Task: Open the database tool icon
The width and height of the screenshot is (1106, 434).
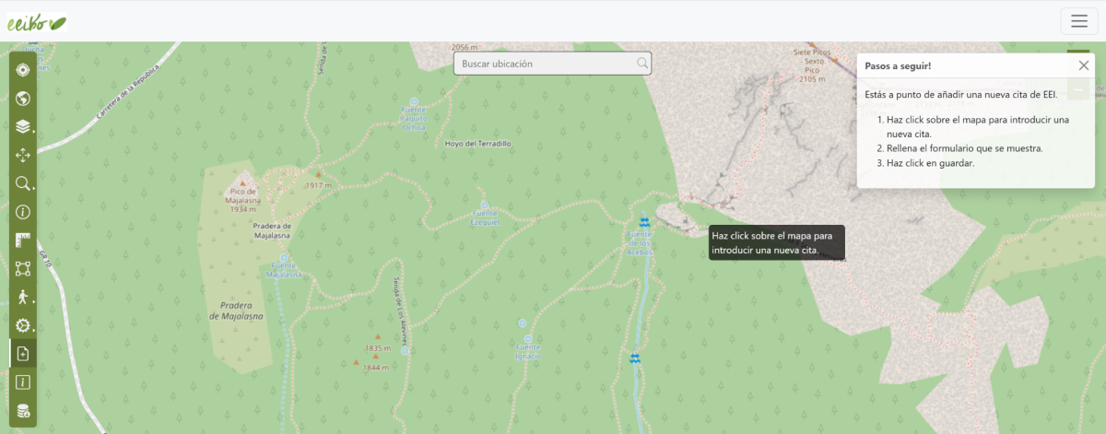Action: 23,410
